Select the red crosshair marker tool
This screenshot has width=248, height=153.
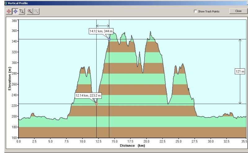tap(9, 11)
